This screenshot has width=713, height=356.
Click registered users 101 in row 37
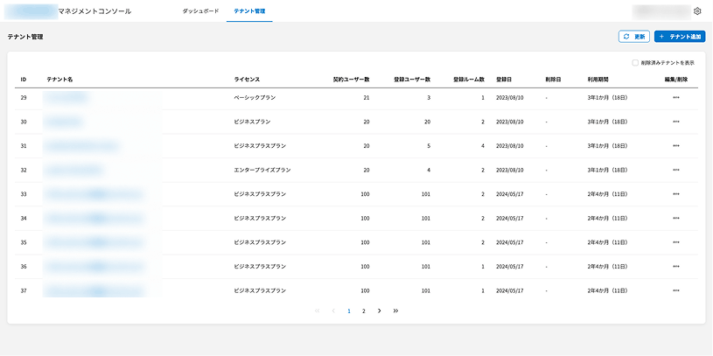click(426, 290)
